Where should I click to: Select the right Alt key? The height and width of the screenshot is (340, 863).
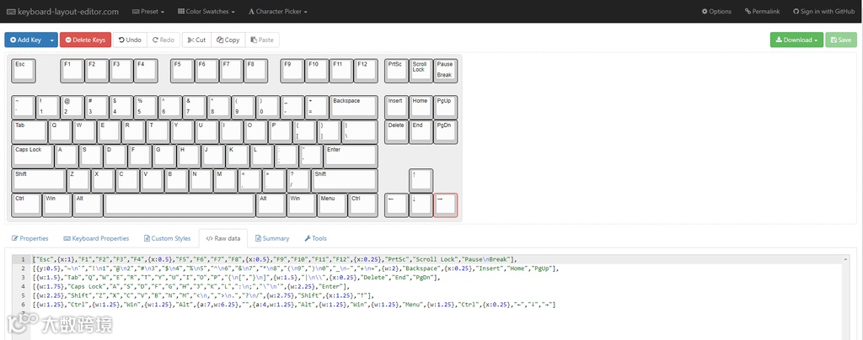tap(271, 205)
